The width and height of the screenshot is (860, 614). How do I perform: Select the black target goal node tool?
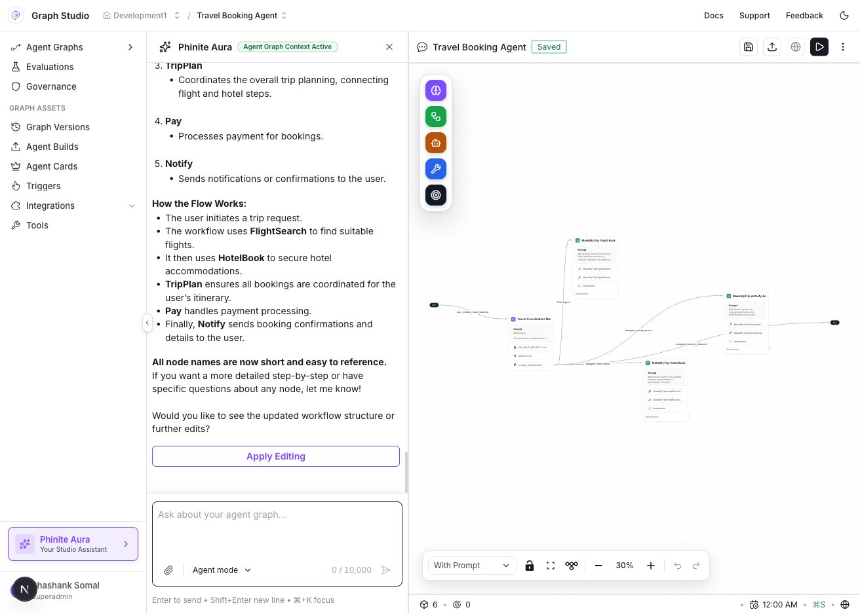436,195
